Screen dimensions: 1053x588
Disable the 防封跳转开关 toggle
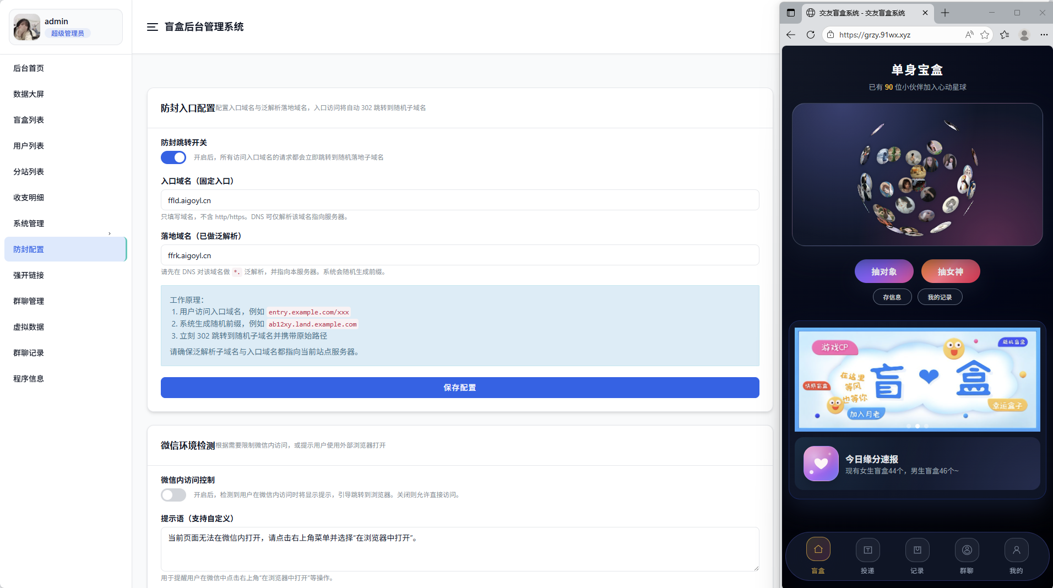pos(173,157)
